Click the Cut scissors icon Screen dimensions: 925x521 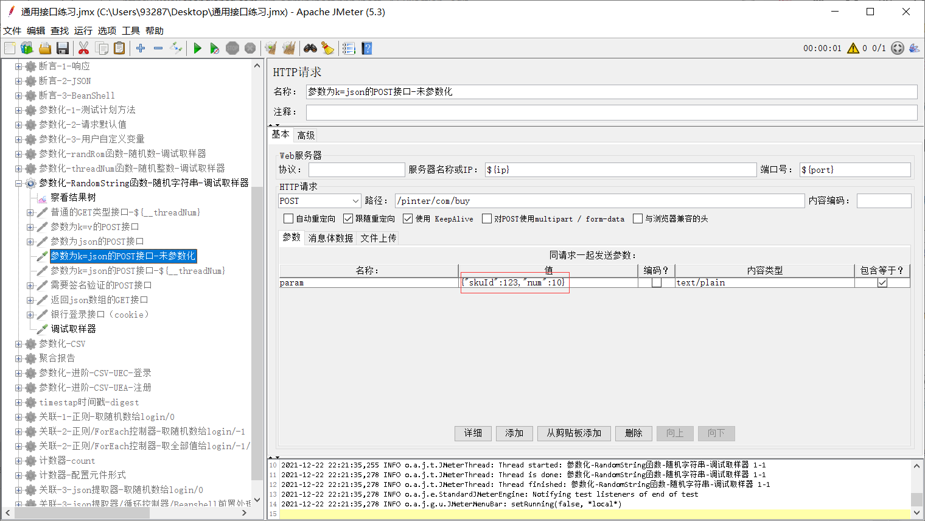[84, 48]
